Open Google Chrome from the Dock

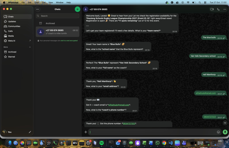point(164,143)
